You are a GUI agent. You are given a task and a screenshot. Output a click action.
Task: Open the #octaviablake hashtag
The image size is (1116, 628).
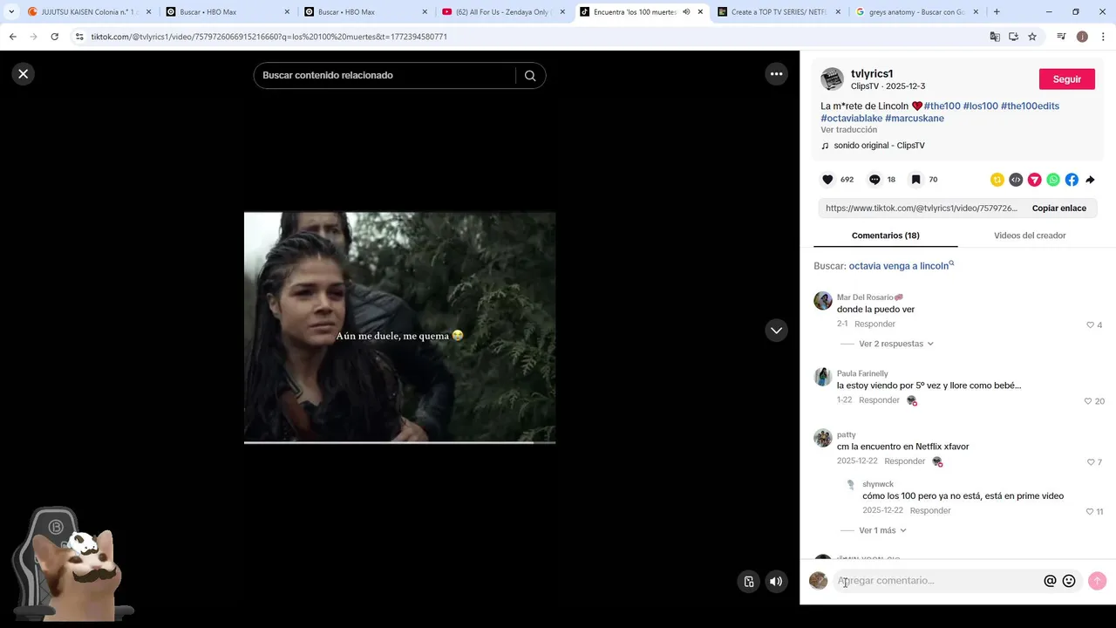point(851,119)
